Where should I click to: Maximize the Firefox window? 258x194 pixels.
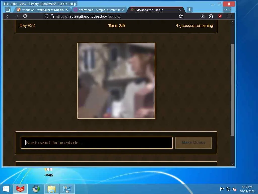219,4
